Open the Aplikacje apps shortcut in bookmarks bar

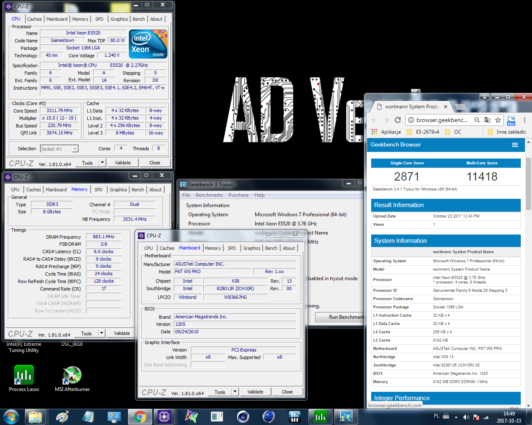pos(386,132)
